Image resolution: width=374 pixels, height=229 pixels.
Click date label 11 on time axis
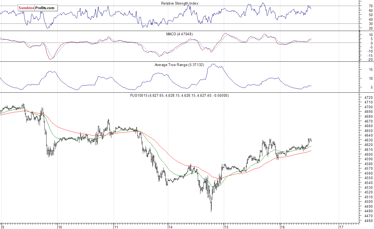[x=116, y=227]
